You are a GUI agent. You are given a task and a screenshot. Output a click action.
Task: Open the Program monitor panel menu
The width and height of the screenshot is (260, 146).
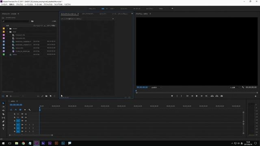click(150, 14)
